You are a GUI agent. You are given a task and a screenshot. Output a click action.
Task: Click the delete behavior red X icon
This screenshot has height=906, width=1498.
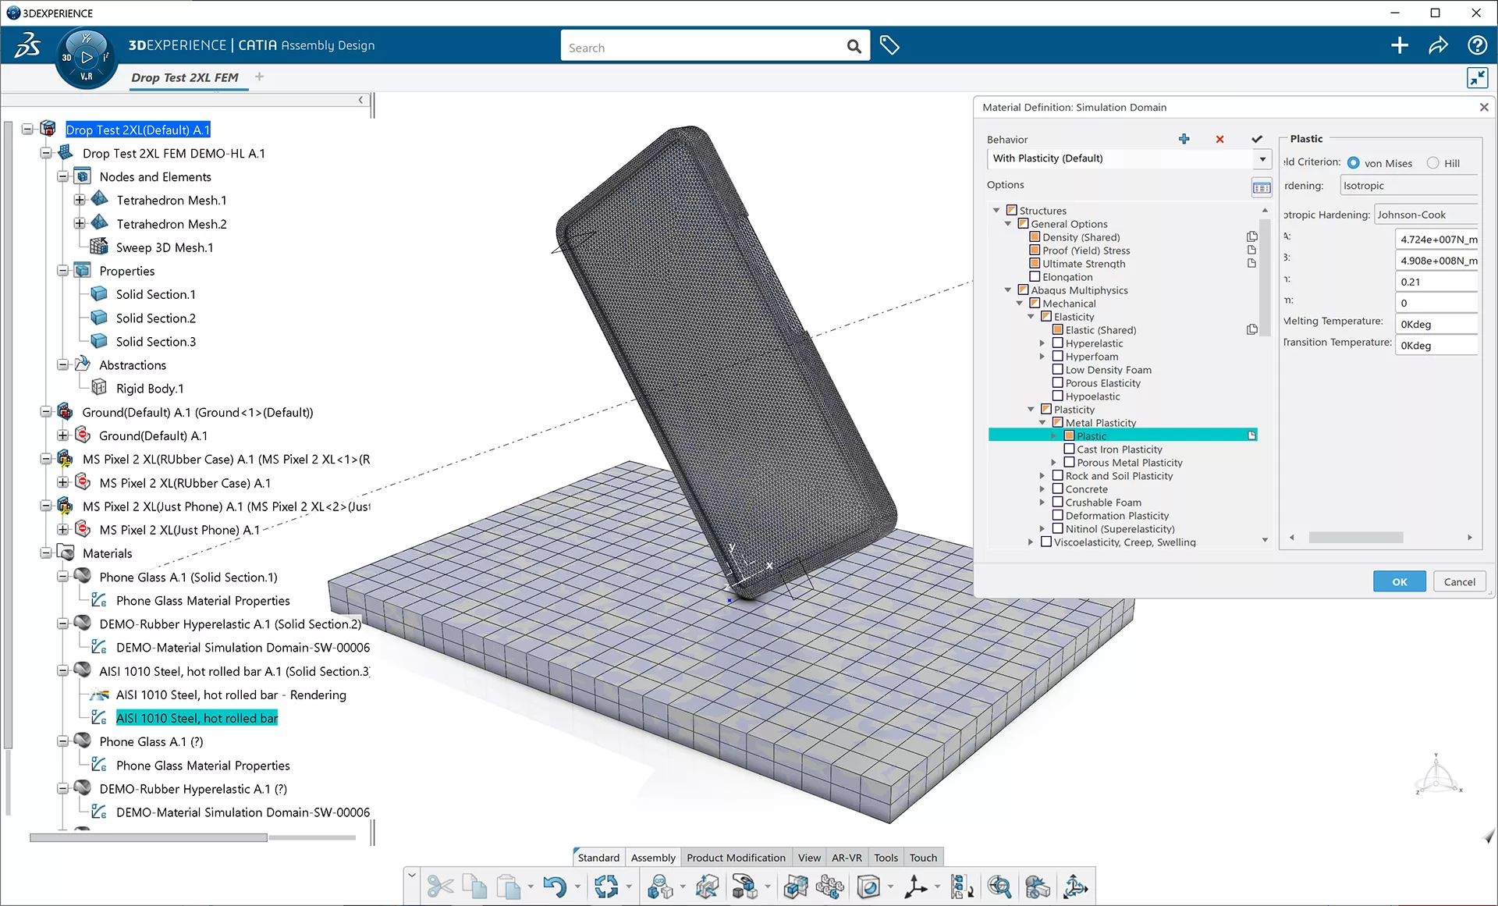[x=1219, y=138]
